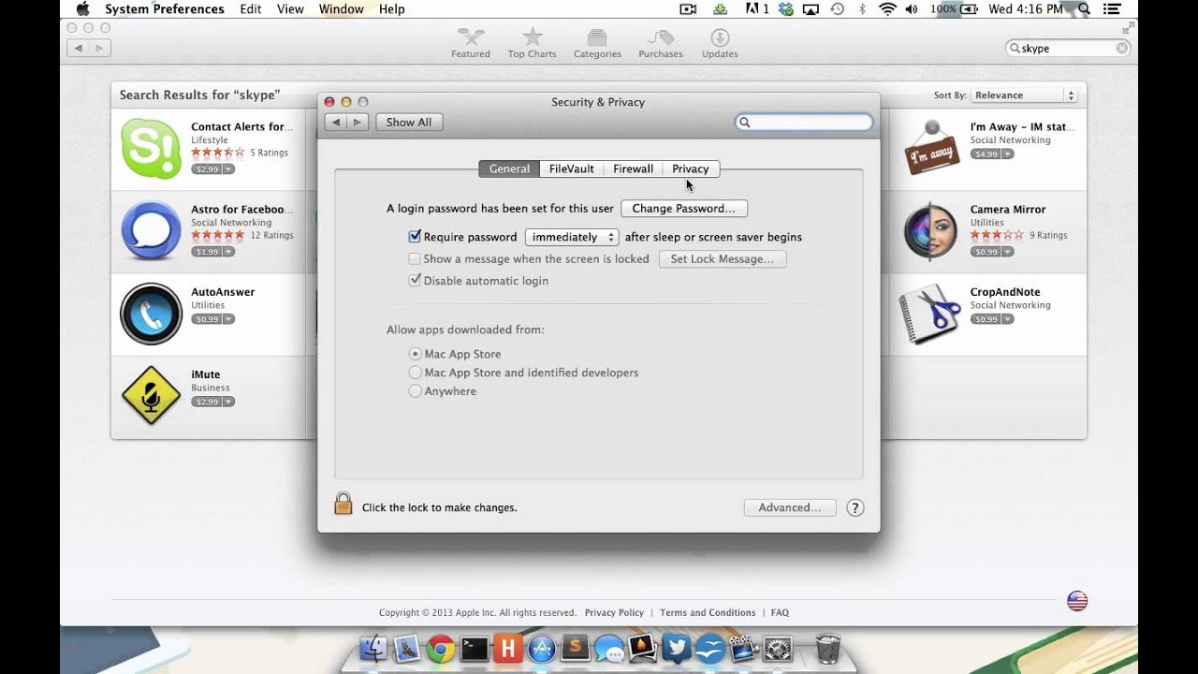Click the lock icon to make changes

point(343,505)
